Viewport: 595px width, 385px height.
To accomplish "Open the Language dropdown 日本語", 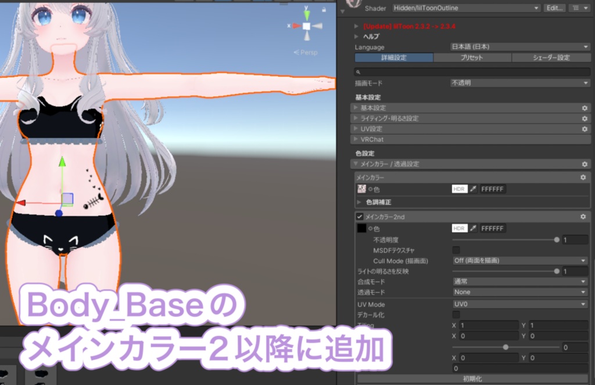I will [x=520, y=46].
